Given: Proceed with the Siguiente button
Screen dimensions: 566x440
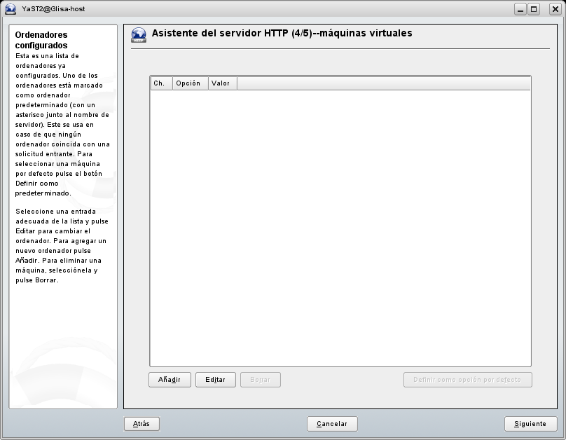Looking at the screenshot, I should click(530, 424).
